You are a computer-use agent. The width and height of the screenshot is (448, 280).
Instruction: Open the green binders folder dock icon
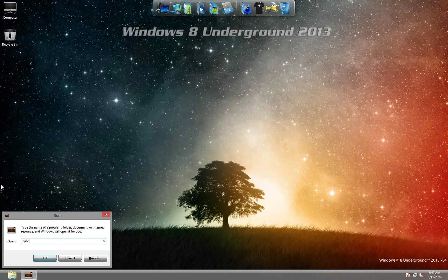click(x=188, y=8)
